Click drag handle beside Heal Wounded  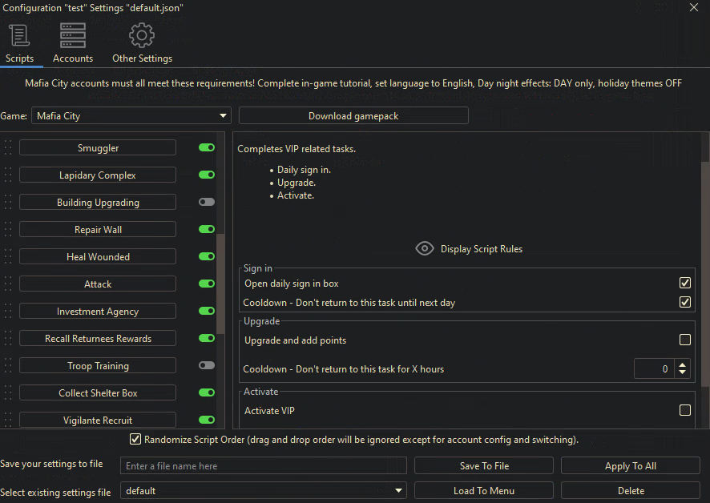click(x=8, y=257)
